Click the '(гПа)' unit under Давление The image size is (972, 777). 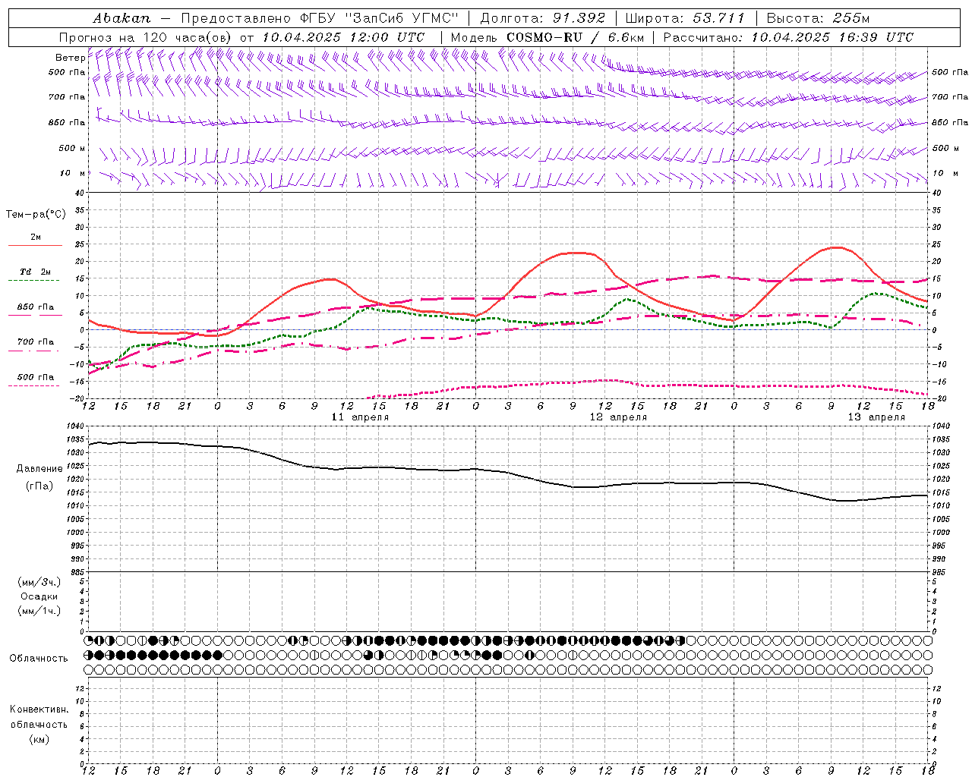39,486
